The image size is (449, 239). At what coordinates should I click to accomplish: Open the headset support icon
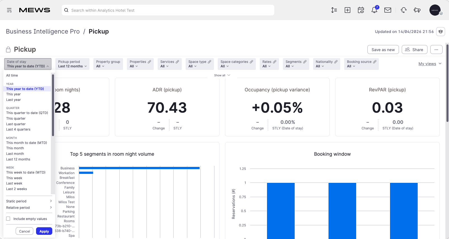click(x=404, y=10)
